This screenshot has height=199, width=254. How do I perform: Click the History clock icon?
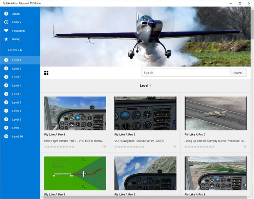6,22
